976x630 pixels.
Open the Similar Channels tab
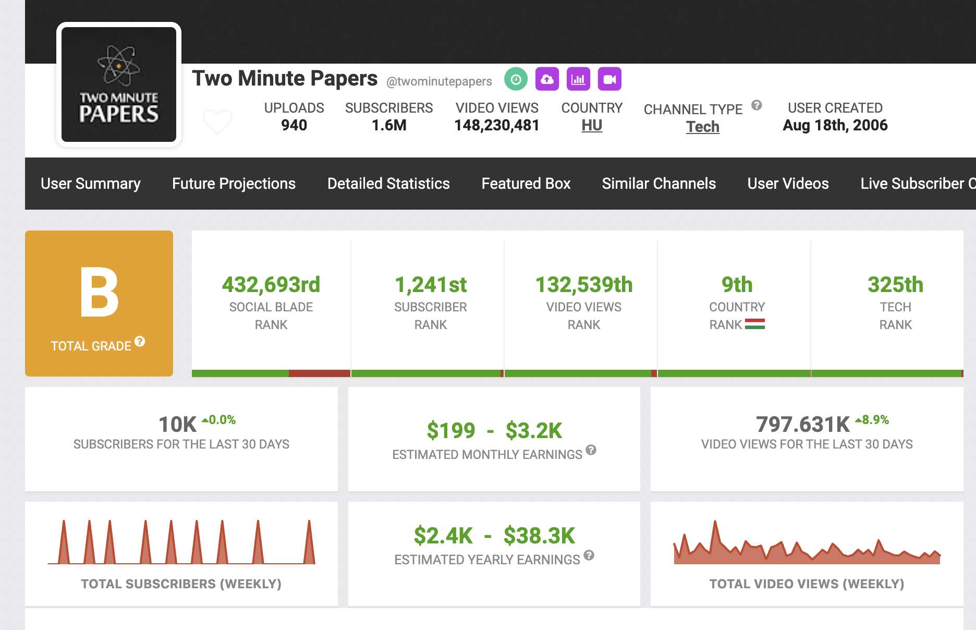tap(659, 184)
